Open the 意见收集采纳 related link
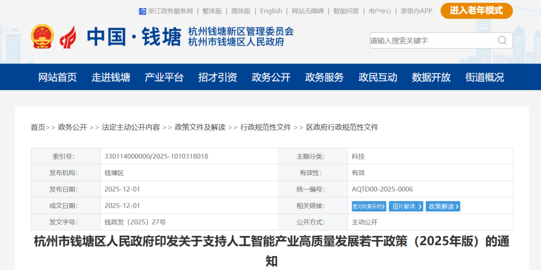 pos(369,206)
